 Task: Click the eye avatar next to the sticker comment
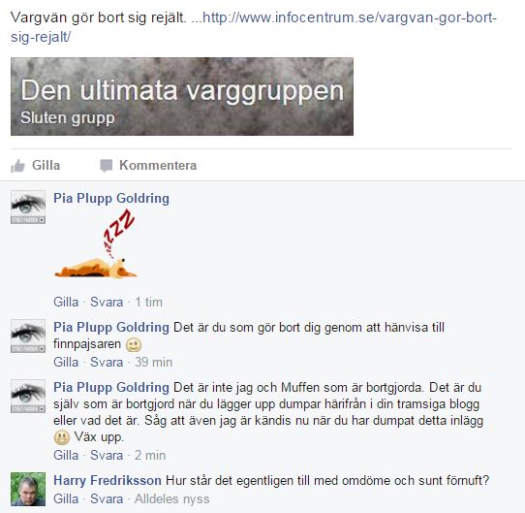(x=28, y=208)
